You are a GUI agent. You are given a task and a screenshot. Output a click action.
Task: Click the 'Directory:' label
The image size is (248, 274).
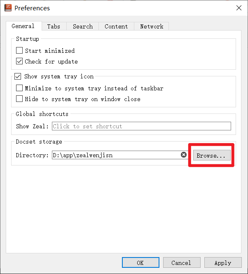click(32, 155)
